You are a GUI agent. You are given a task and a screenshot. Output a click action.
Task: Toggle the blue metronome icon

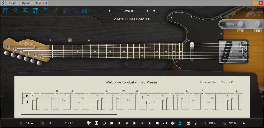pyautogui.click(x=180, y=123)
